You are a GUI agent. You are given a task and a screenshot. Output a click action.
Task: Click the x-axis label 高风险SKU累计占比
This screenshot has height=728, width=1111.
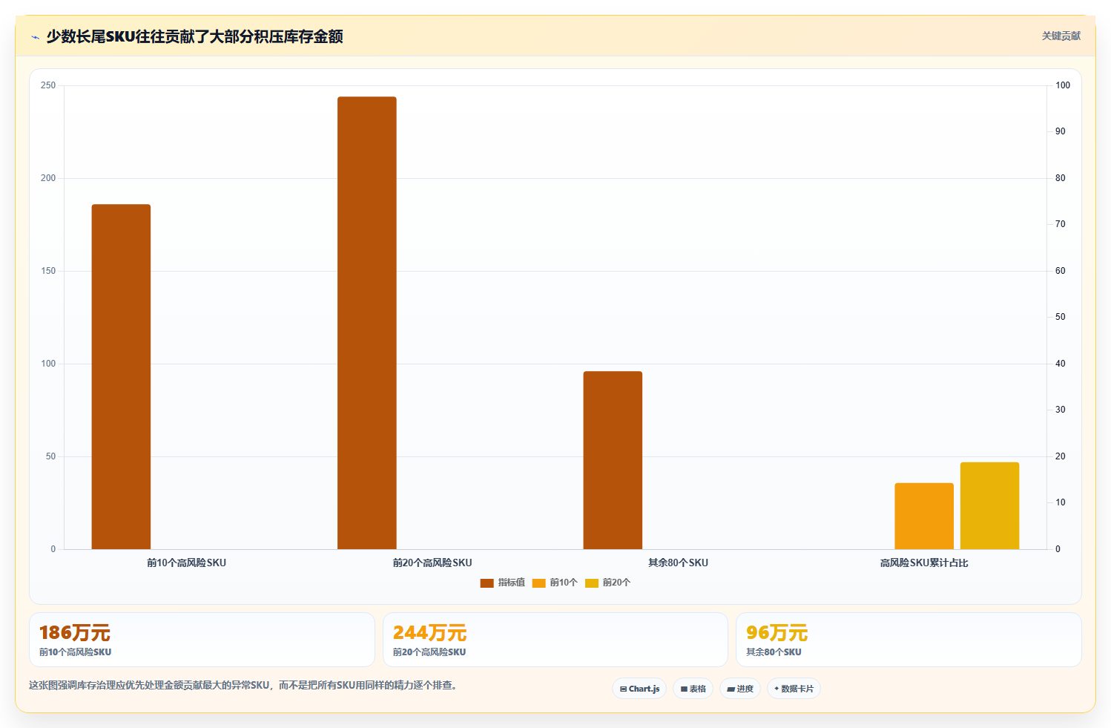click(924, 563)
